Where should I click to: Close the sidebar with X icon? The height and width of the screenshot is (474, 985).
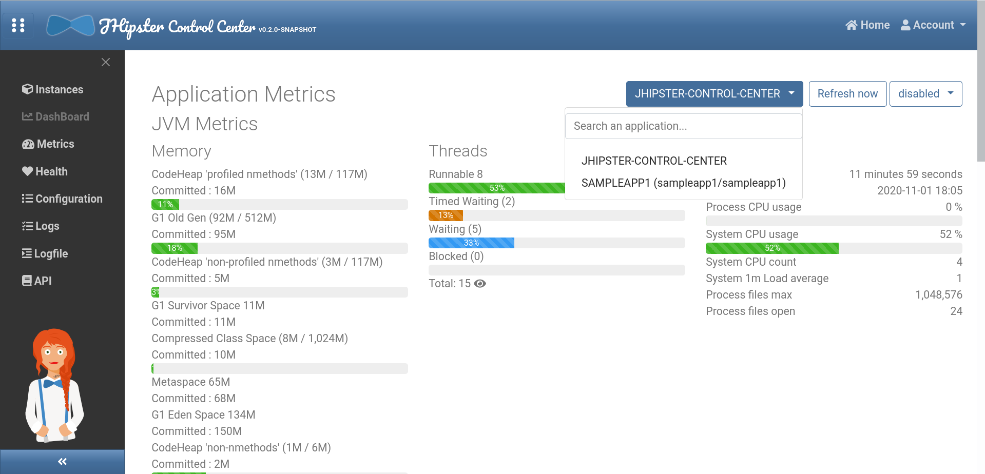(106, 62)
